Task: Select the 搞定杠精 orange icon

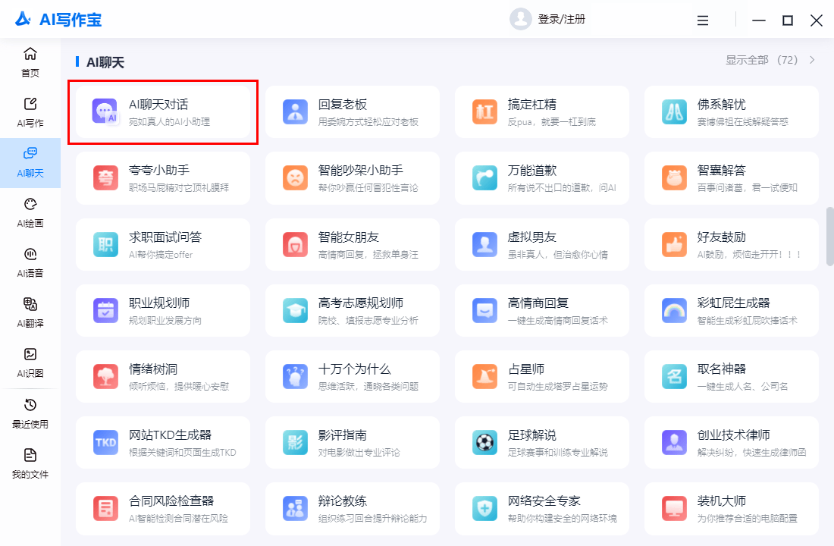Action: tap(484, 111)
